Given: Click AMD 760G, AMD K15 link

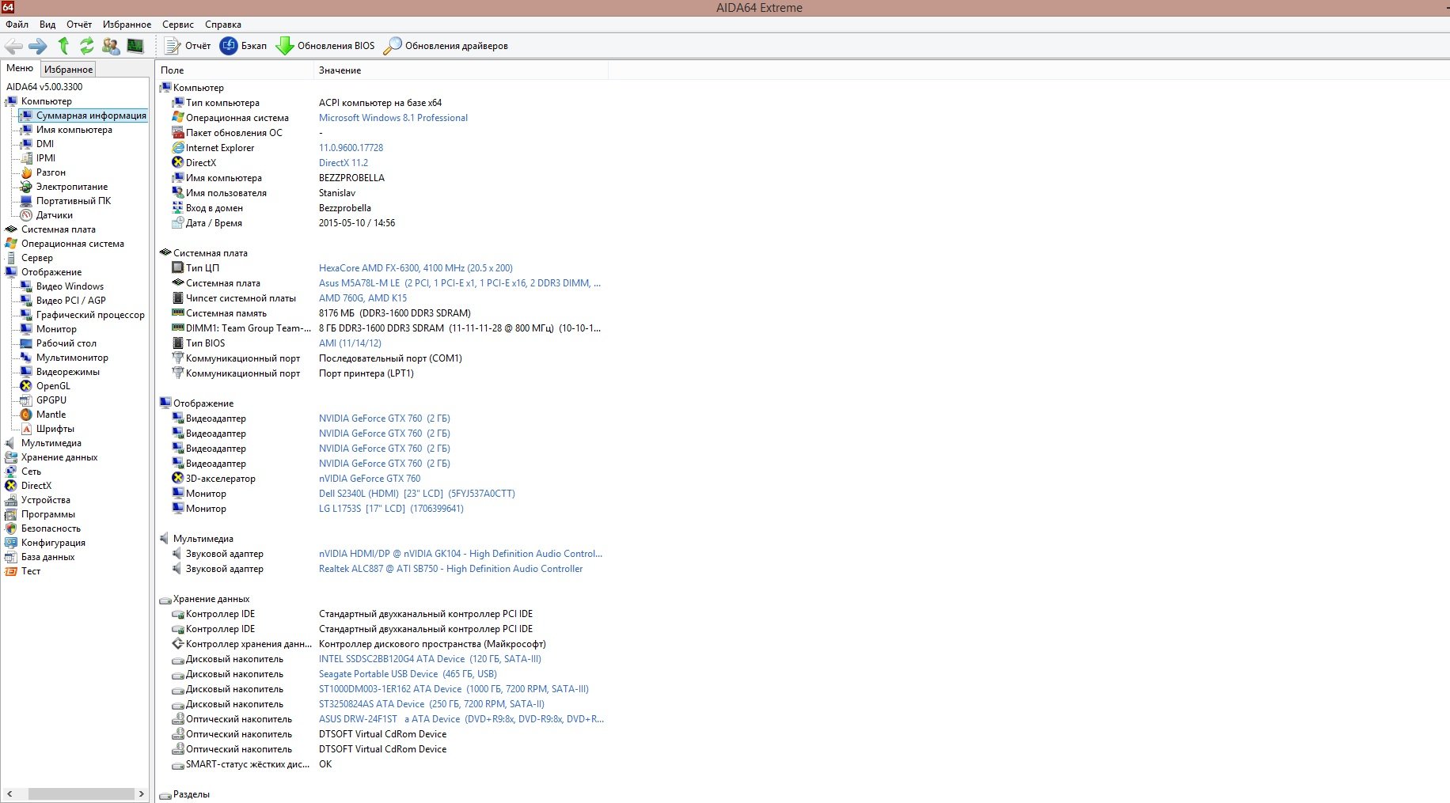Looking at the screenshot, I should click(x=362, y=298).
